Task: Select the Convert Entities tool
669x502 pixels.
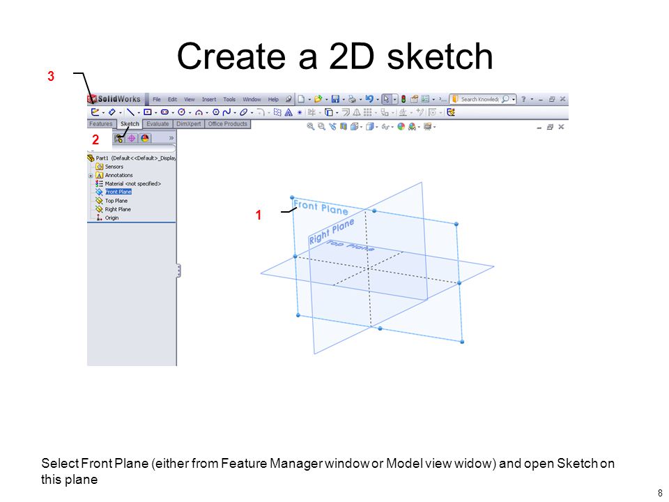Action: click(x=328, y=112)
